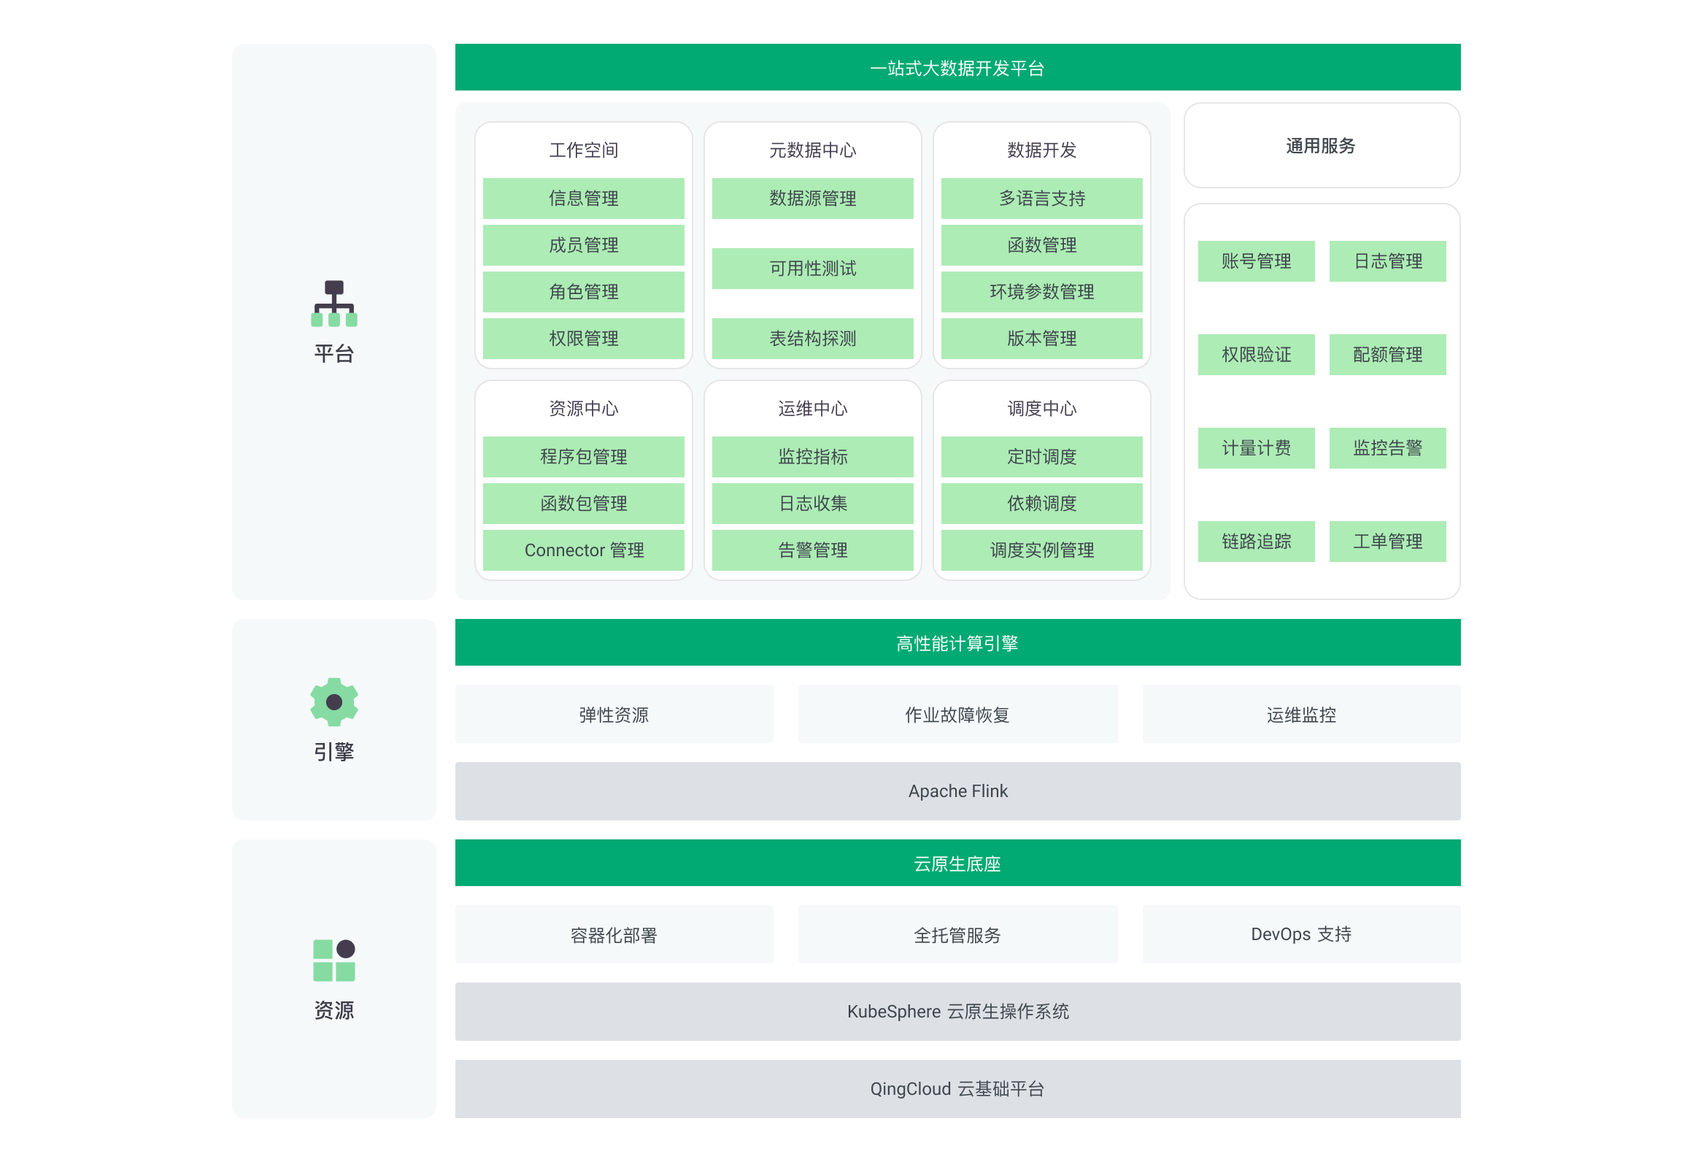1693x1162 pixels.
Task: Click the 运维监控 box
Action: tap(1302, 714)
